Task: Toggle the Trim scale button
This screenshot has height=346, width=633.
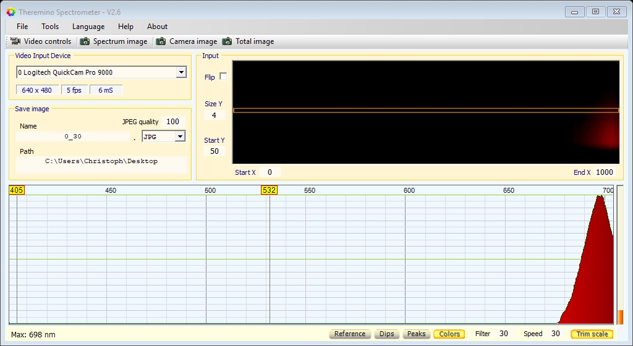Action: 592,334
